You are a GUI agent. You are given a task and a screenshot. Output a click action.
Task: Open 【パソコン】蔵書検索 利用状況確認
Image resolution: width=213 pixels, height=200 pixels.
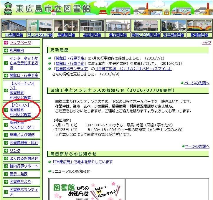point(20,110)
